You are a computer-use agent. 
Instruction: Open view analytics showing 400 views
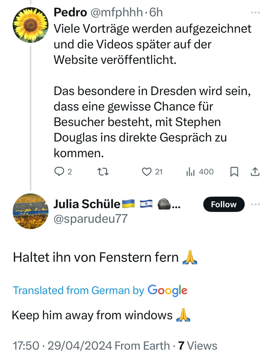[200, 172]
